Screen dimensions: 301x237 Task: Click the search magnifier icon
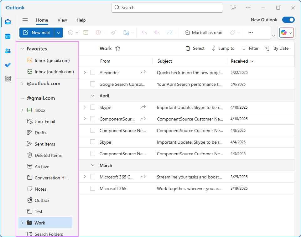point(117,8)
